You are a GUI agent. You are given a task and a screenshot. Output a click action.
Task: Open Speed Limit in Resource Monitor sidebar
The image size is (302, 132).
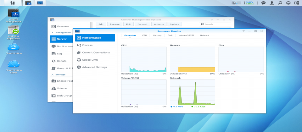pos(90,60)
